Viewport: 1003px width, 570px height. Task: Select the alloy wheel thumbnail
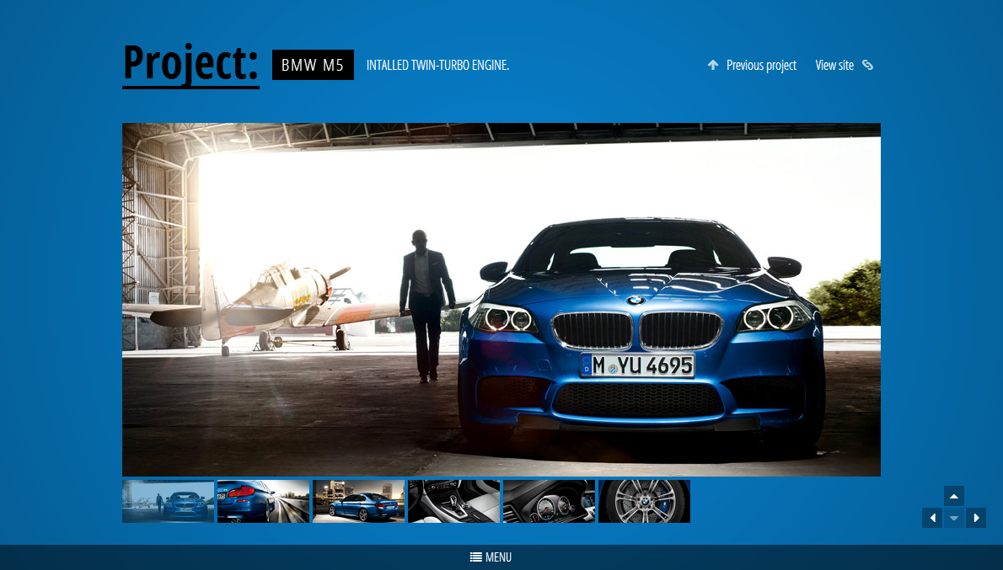(x=644, y=502)
